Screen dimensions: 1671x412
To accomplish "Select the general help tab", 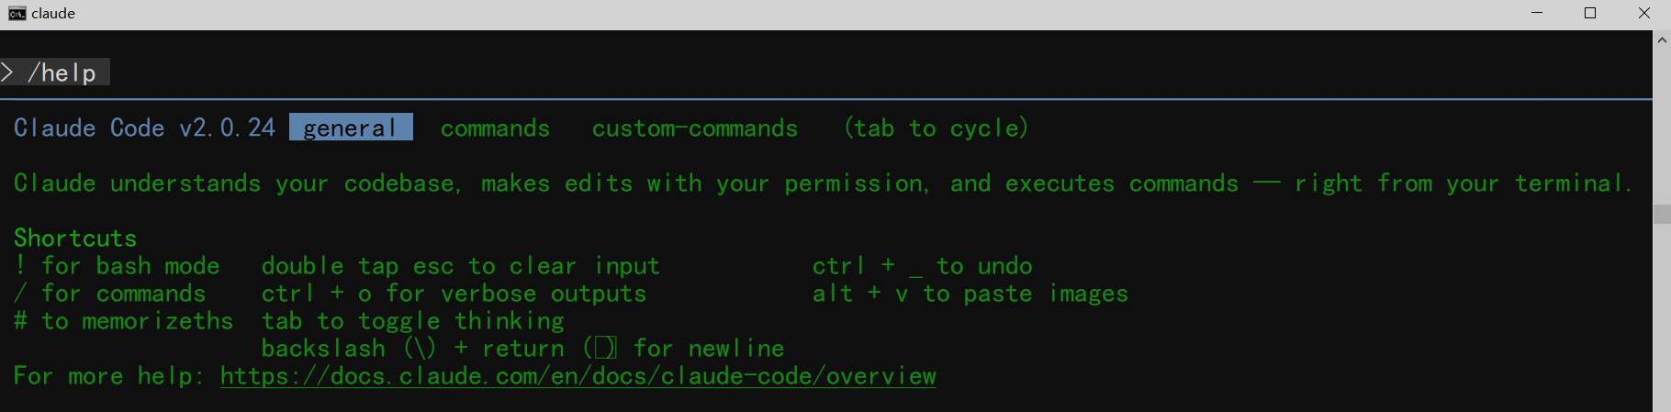I will coord(351,128).
